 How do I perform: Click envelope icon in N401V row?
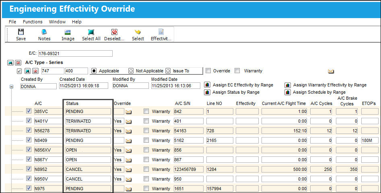coord(128,121)
